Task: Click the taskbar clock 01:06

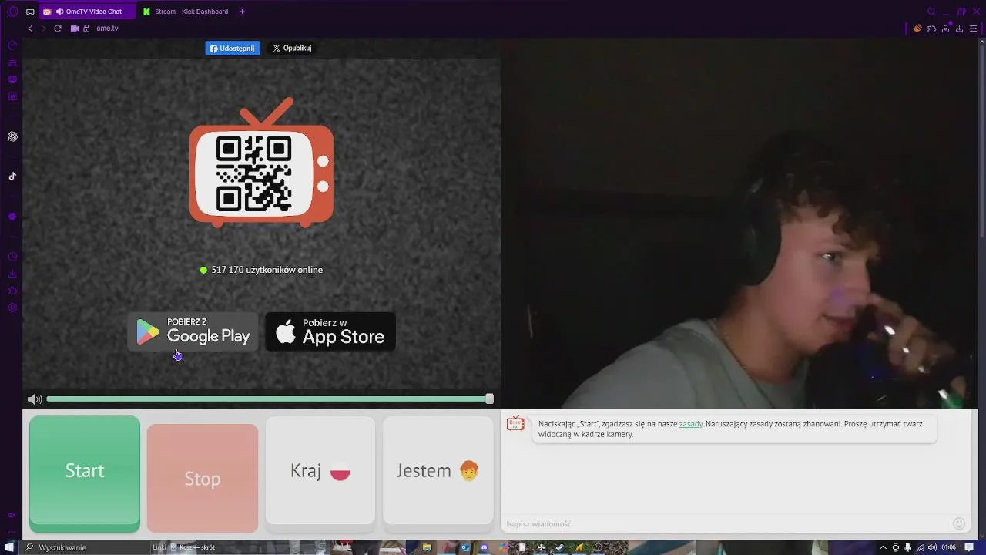Action: 948,547
